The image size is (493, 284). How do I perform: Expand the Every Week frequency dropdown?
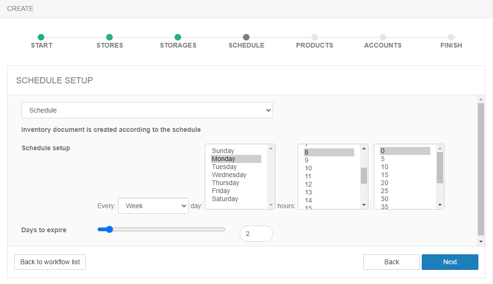pyautogui.click(x=153, y=206)
